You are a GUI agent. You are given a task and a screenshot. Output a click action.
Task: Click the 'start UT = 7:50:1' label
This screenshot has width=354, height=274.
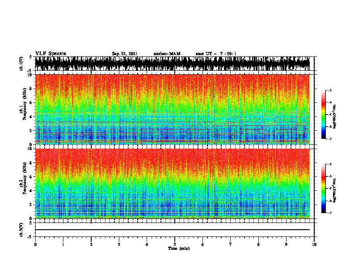click(216, 54)
